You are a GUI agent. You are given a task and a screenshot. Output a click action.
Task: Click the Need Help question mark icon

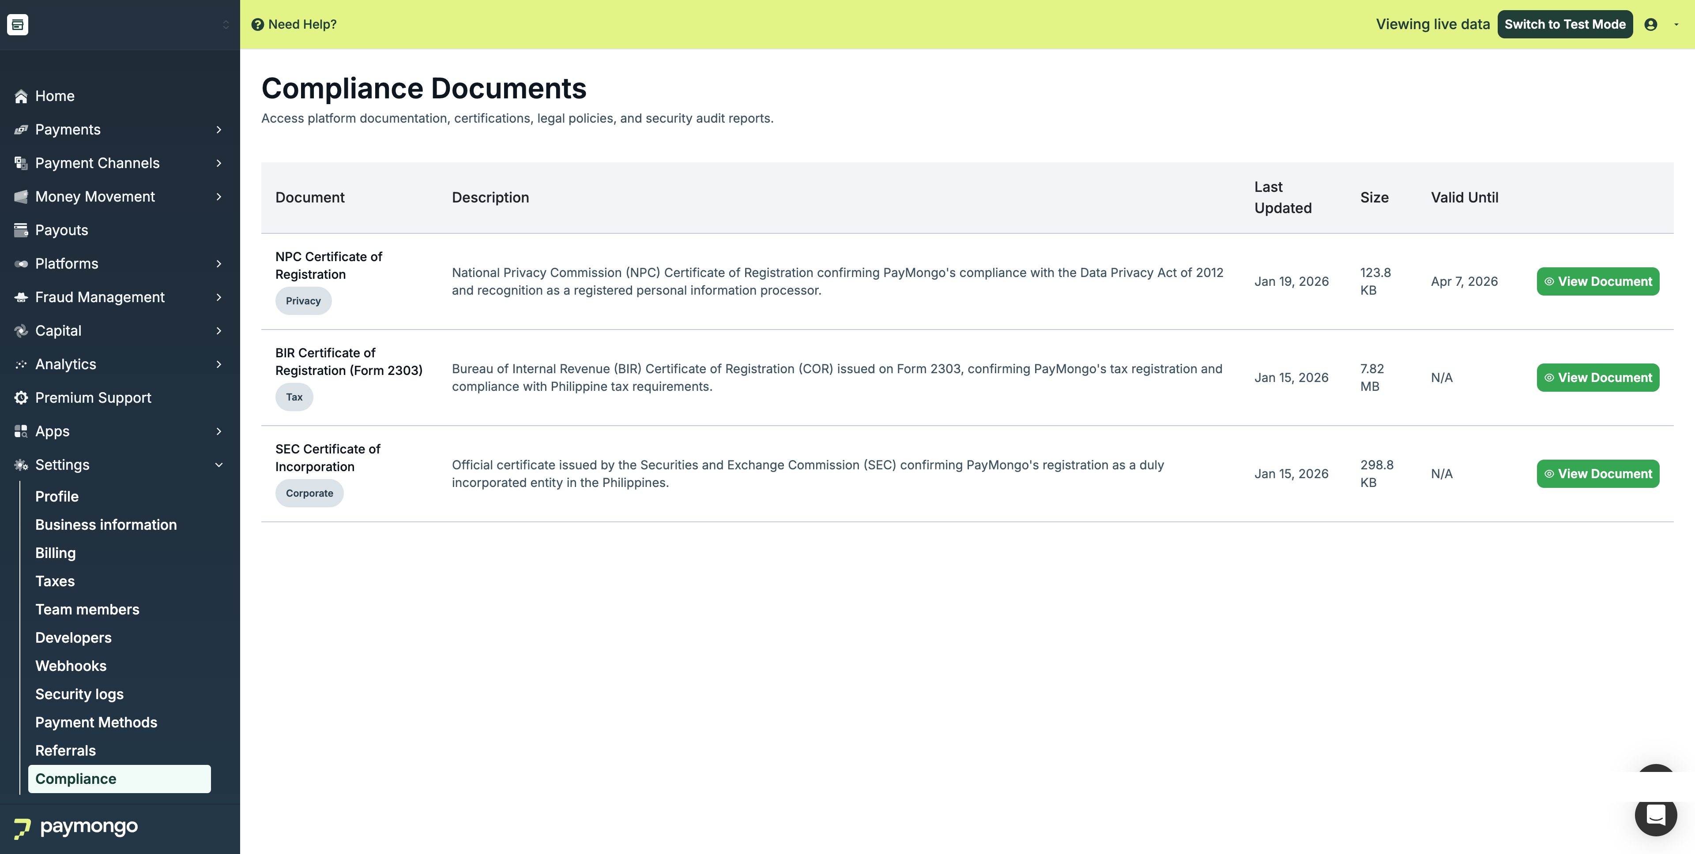click(x=257, y=24)
